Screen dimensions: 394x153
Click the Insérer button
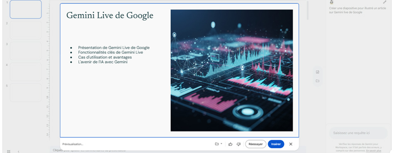pyautogui.click(x=276, y=144)
